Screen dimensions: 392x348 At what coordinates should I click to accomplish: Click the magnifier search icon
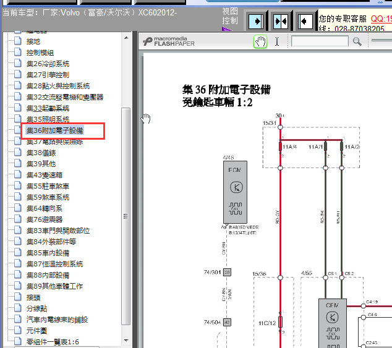[x=357, y=41]
